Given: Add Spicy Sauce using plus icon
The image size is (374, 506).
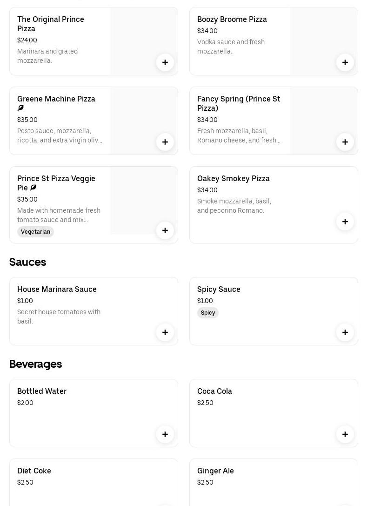Looking at the screenshot, I should pyautogui.click(x=345, y=332).
